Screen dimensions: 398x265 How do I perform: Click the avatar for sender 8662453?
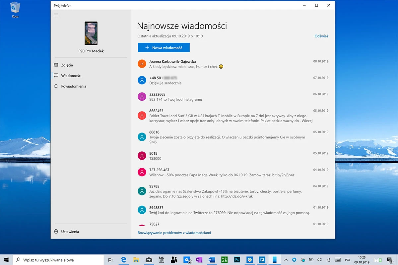(x=142, y=116)
